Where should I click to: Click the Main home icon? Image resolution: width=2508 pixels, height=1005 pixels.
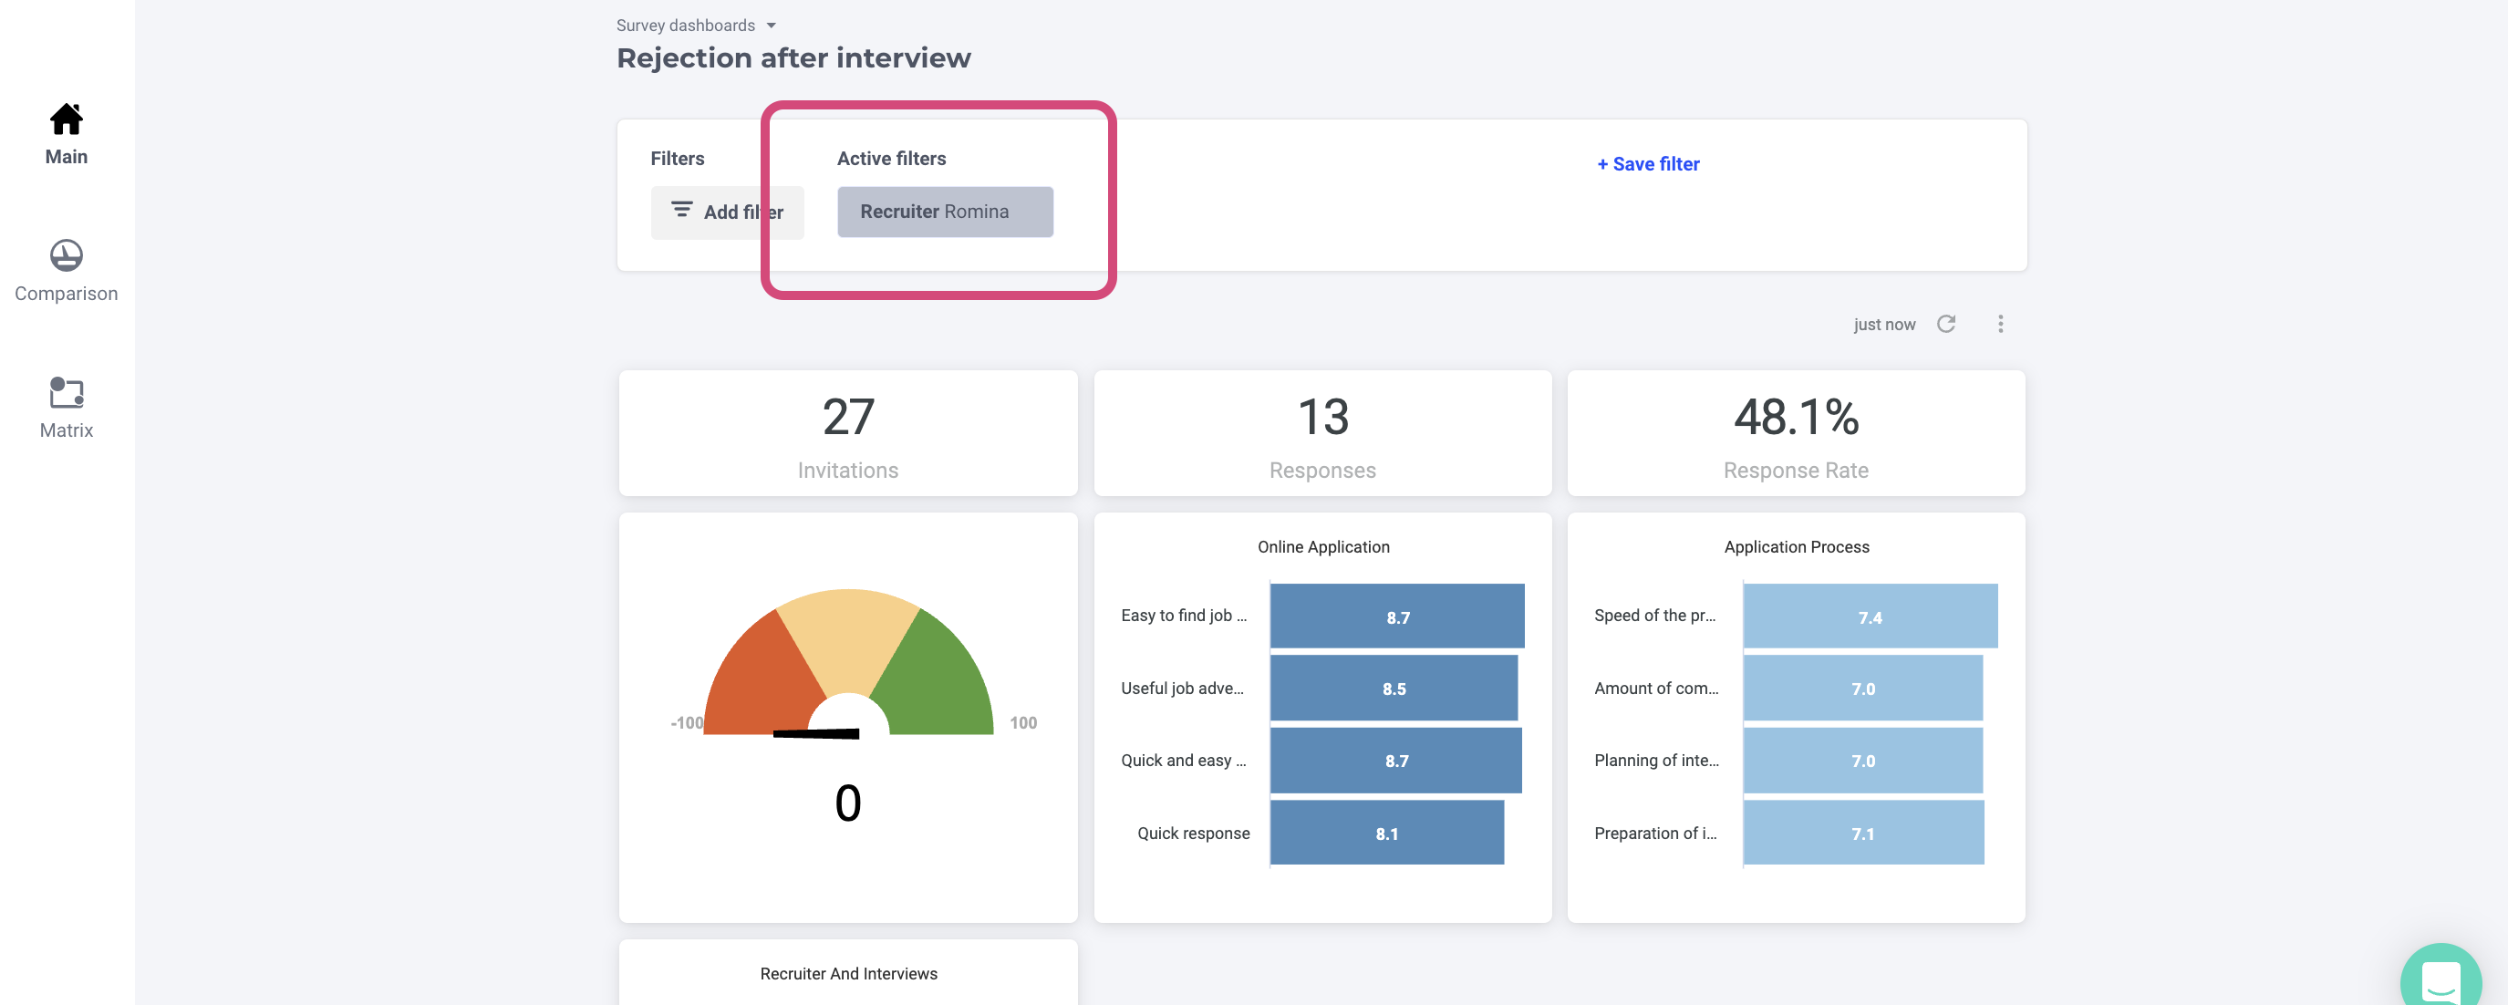(67, 119)
